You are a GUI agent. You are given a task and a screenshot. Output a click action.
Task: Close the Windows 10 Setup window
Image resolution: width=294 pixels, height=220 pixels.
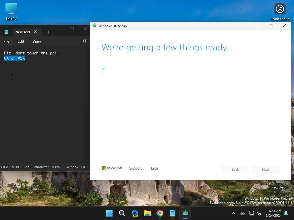point(284,26)
